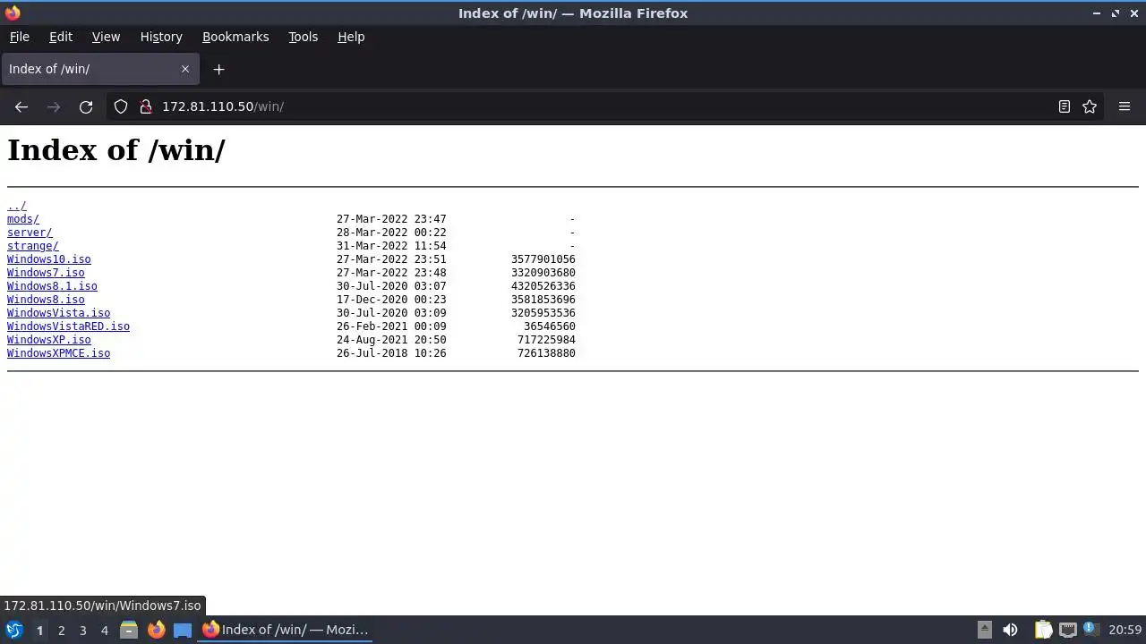Image resolution: width=1146 pixels, height=644 pixels.
Task: Switch to virtual desktop 3
Action: click(82, 630)
